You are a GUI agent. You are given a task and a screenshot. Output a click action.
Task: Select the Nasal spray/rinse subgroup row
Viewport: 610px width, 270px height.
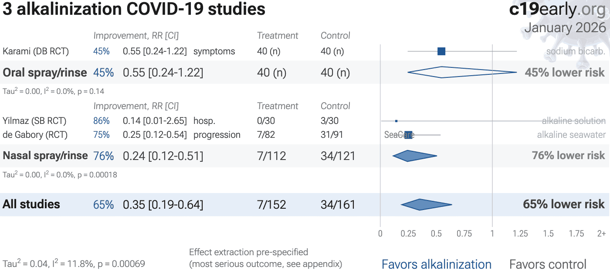45,156
